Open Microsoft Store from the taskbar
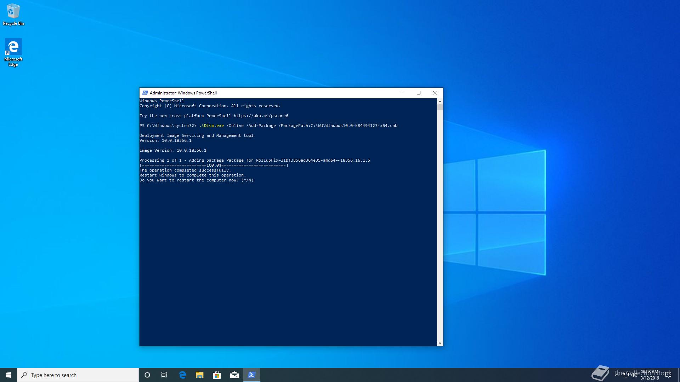The width and height of the screenshot is (680, 382). [217, 375]
